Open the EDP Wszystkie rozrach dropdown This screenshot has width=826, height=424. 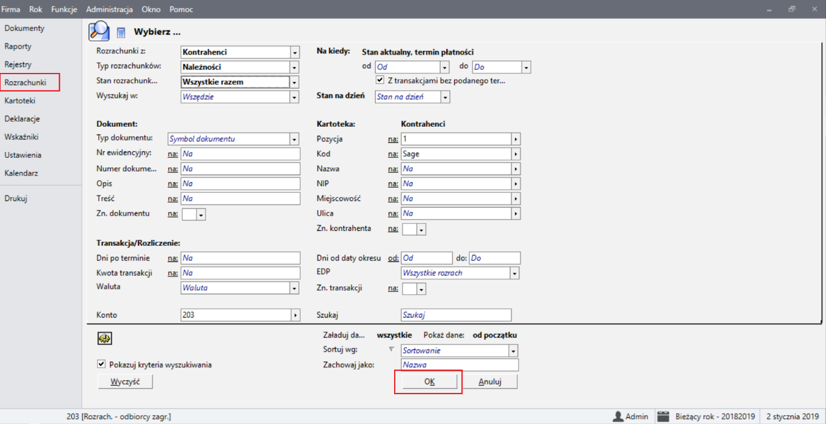pos(514,273)
